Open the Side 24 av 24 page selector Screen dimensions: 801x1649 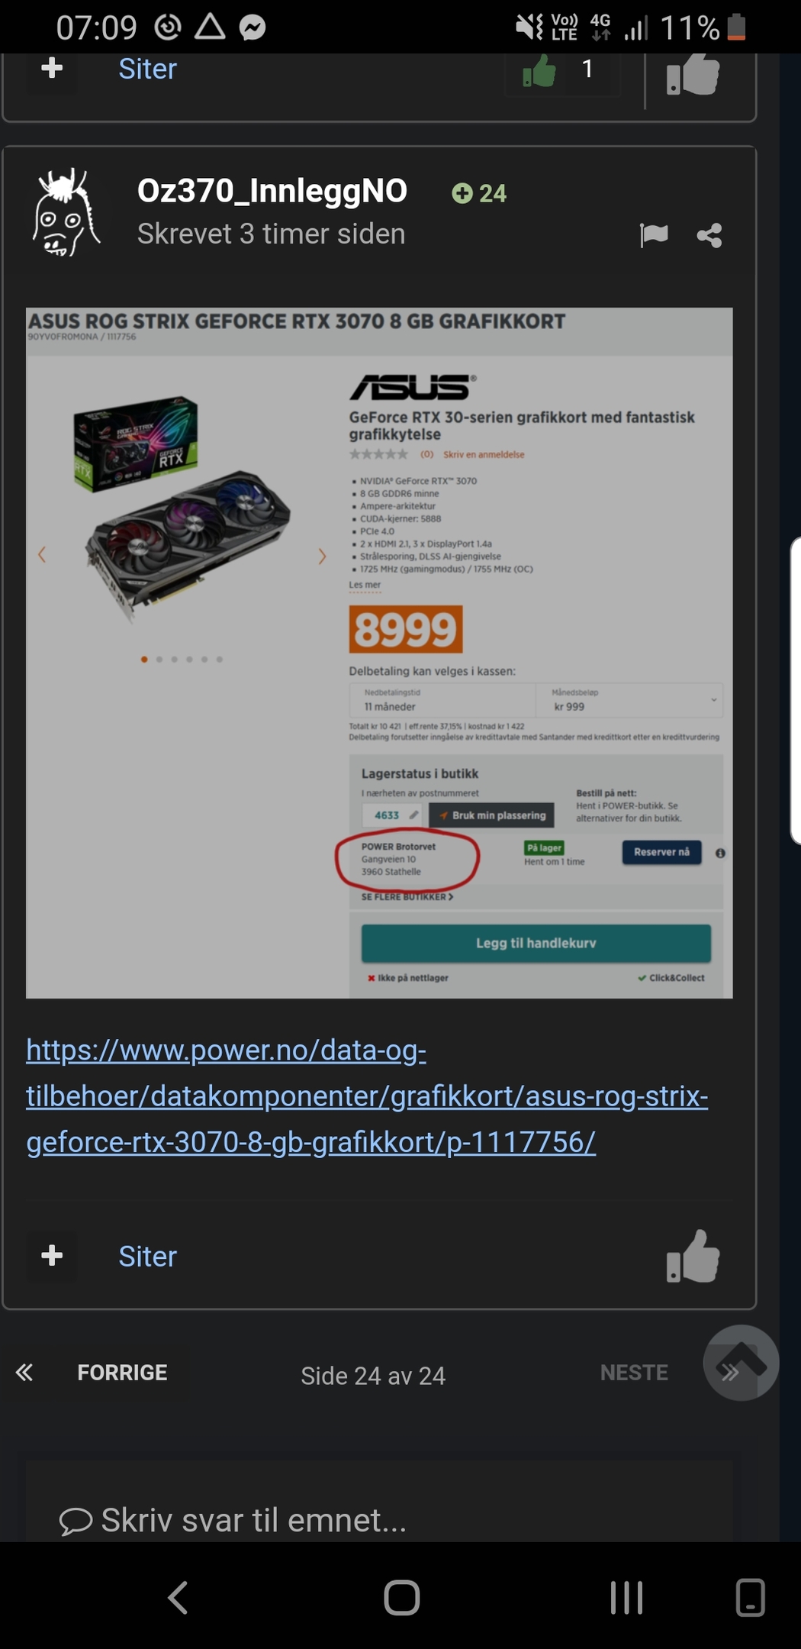(x=373, y=1375)
